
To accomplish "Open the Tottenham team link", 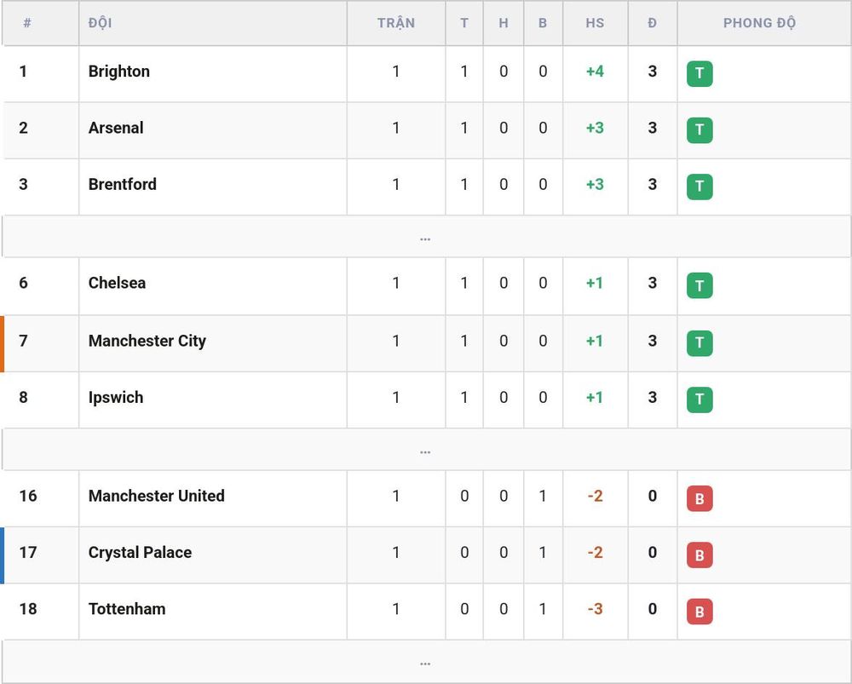I will pos(127,609).
